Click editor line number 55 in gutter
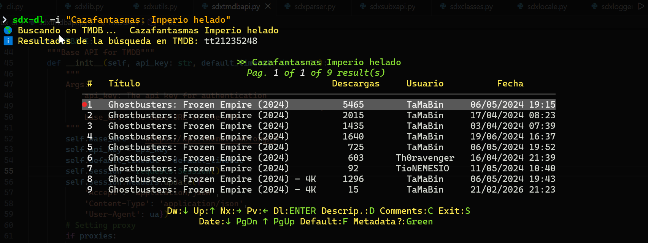648x243 pixels. [x=8, y=171]
